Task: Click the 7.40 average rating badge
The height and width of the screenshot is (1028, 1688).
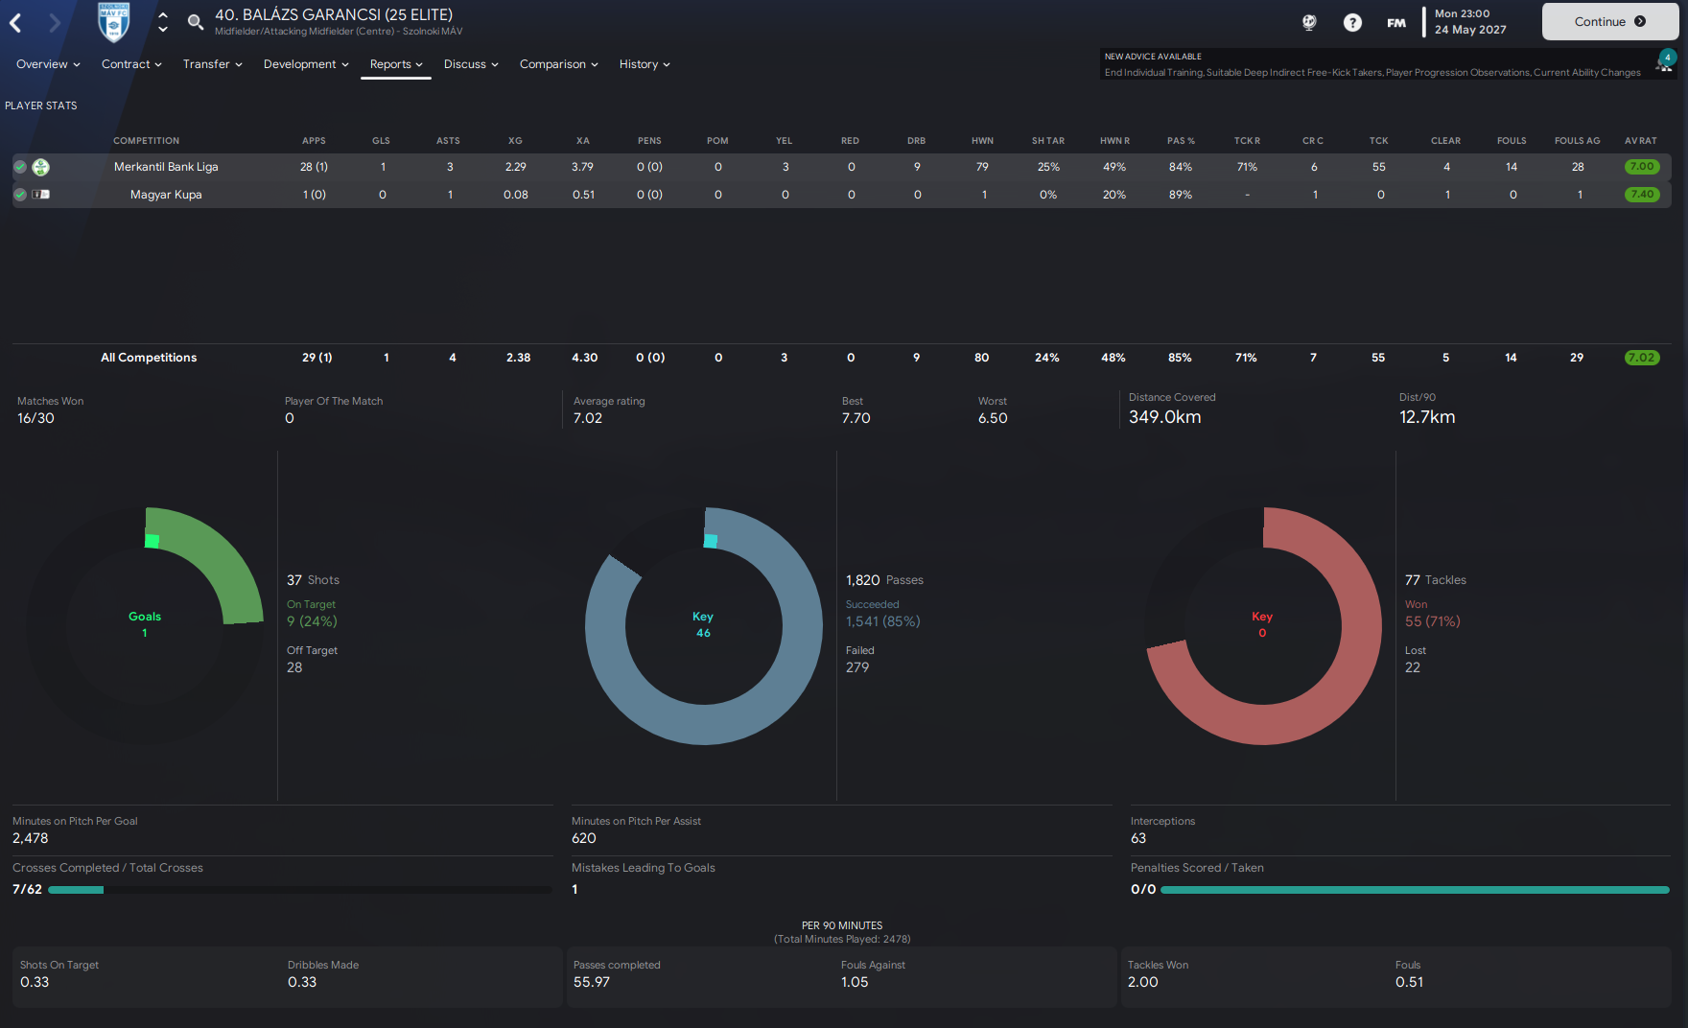Action: (1642, 195)
